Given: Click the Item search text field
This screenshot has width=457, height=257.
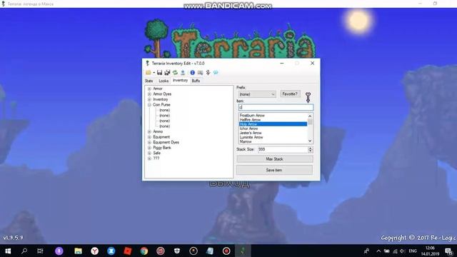Looking at the screenshot, I should click(276, 107).
